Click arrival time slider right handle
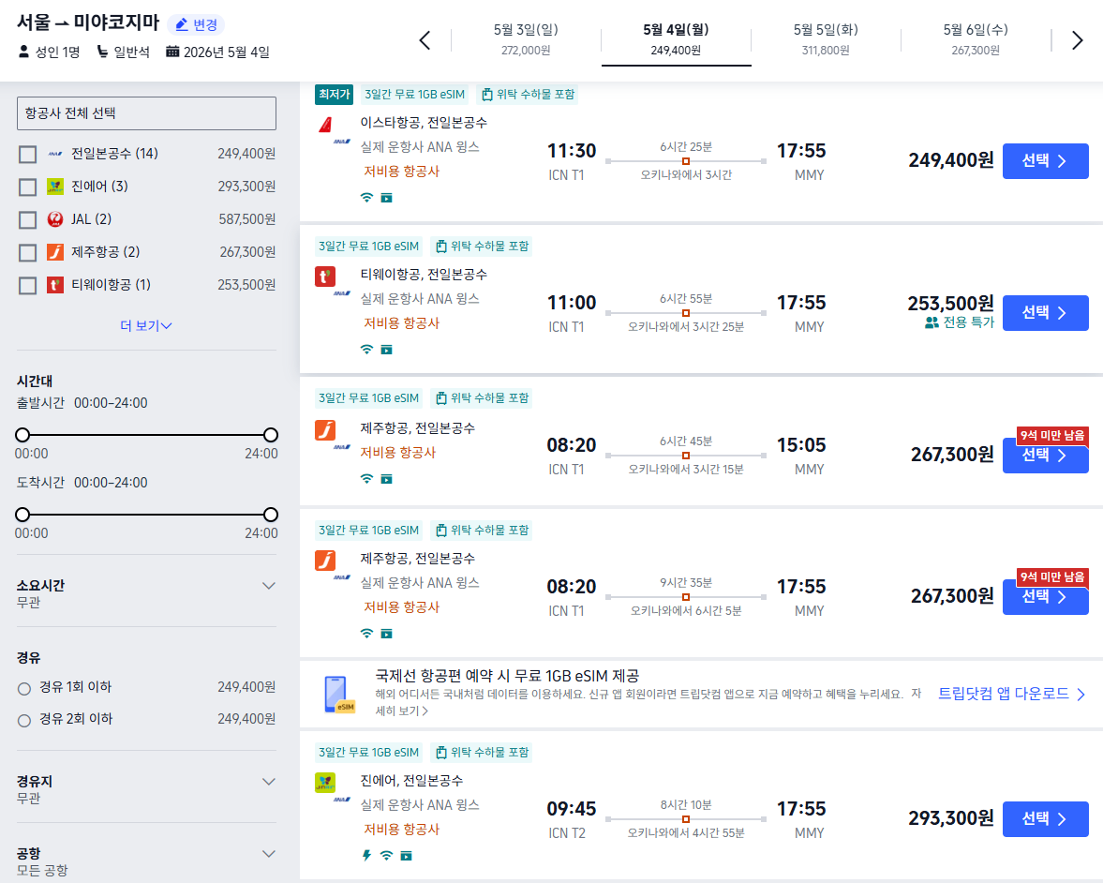This screenshot has width=1103, height=883. pyautogui.click(x=271, y=515)
